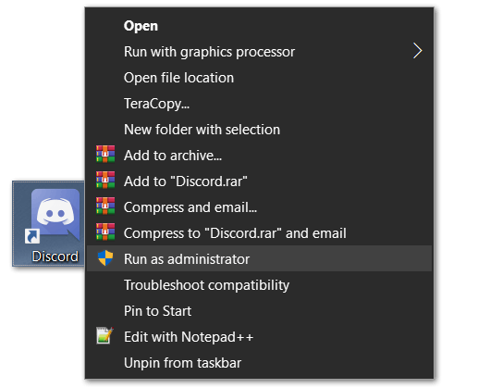Choose Add to "Discord.rar"

pyautogui.click(x=260, y=181)
